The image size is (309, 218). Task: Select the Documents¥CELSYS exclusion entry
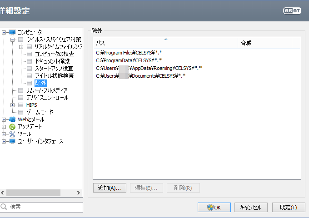click(x=141, y=76)
